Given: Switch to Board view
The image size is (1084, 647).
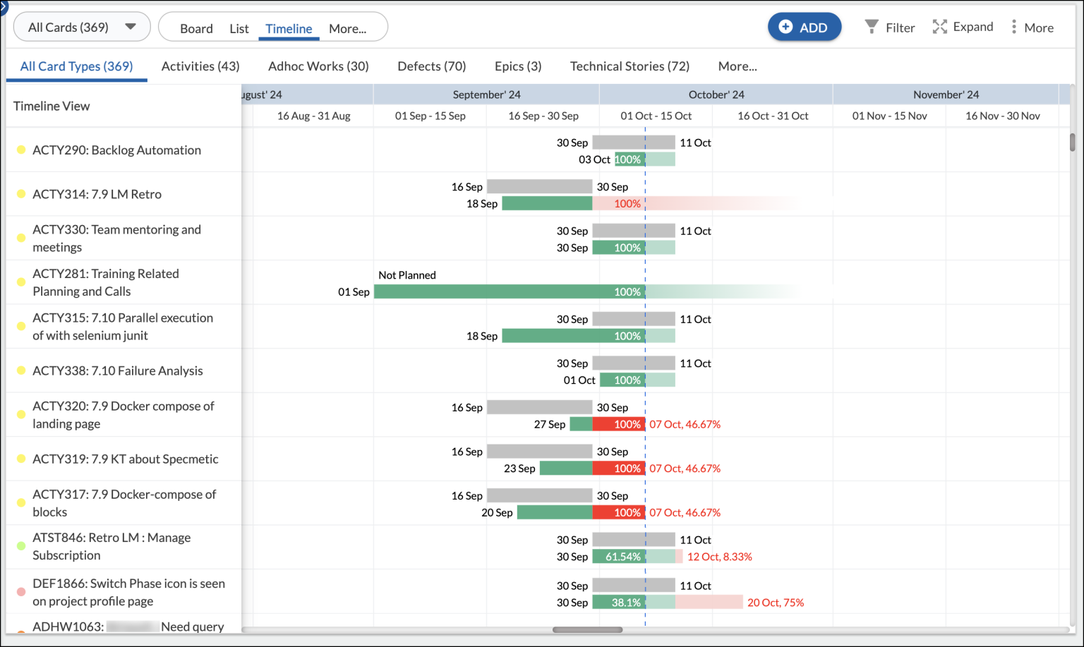Looking at the screenshot, I should [x=196, y=28].
